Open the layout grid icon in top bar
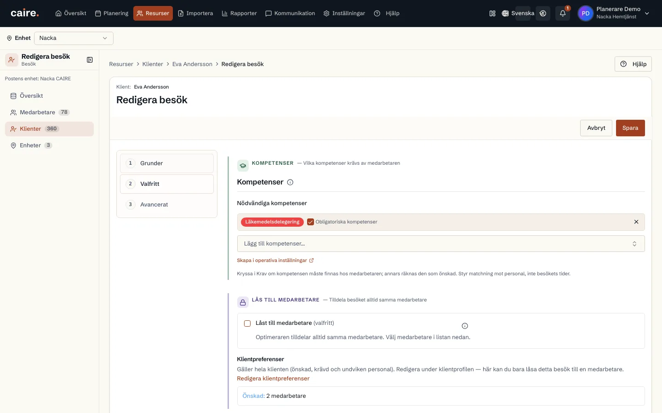Image resolution: width=662 pixels, height=413 pixels. 492,13
